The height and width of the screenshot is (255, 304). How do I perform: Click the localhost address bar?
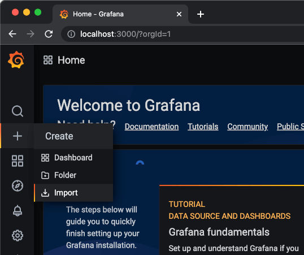click(183, 34)
